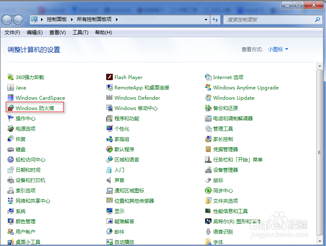Screen dimensions: 326x246
Task: Expand the arrow after 所有控制面板项
Action: (x=117, y=19)
